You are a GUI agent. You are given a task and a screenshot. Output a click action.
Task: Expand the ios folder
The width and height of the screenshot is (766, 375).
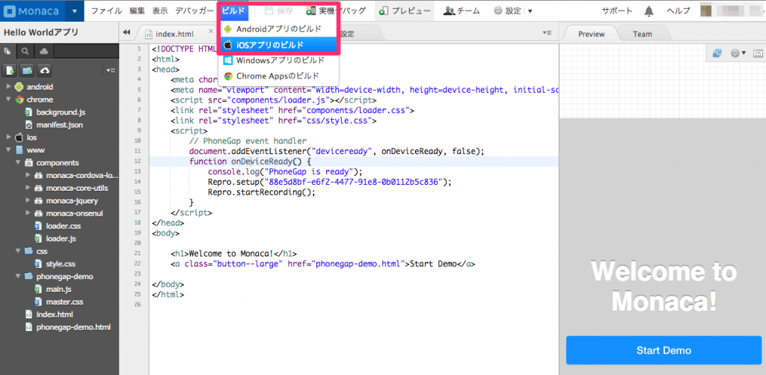pos(8,138)
